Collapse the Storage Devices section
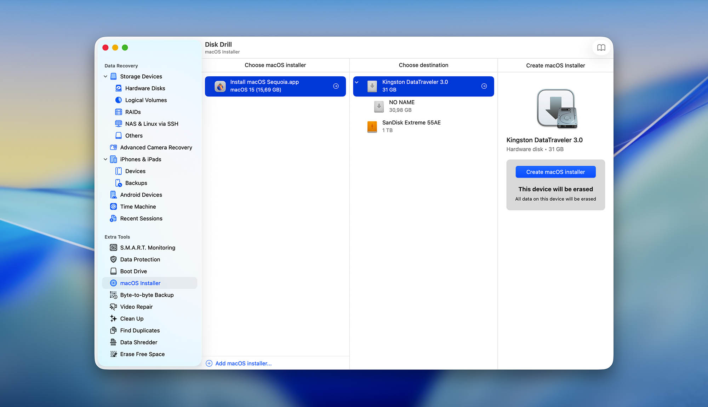This screenshot has width=708, height=407. (x=105, y=76)
